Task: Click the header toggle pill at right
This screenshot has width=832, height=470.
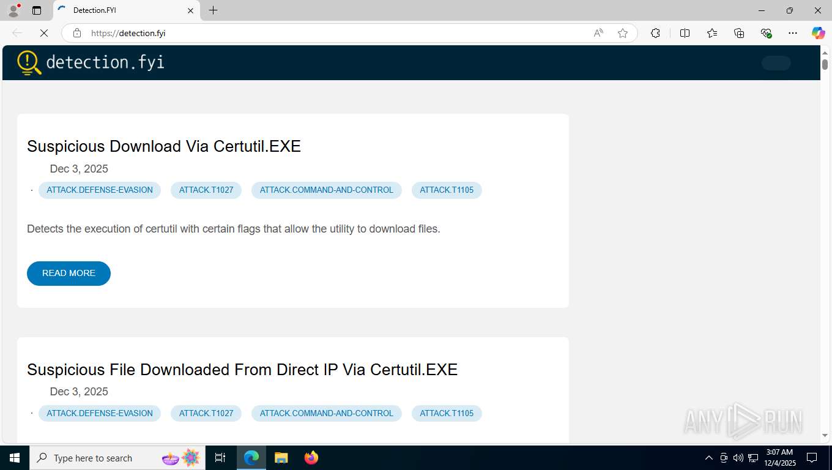Action: pyautogui.click(x=776, y=62)
